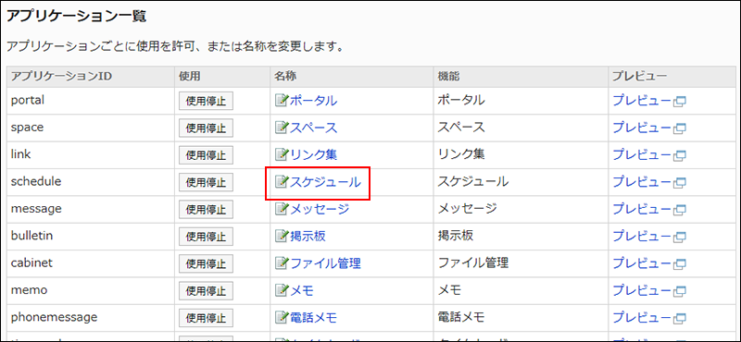Click the edit icon beside スペース
The height and width of the screenshot is (342, 741).
point(282,128)
